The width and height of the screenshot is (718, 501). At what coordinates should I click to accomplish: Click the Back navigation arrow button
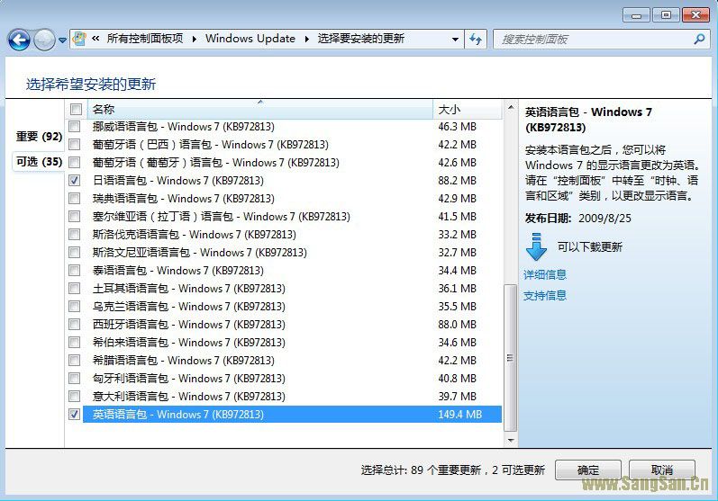(19, 40)
